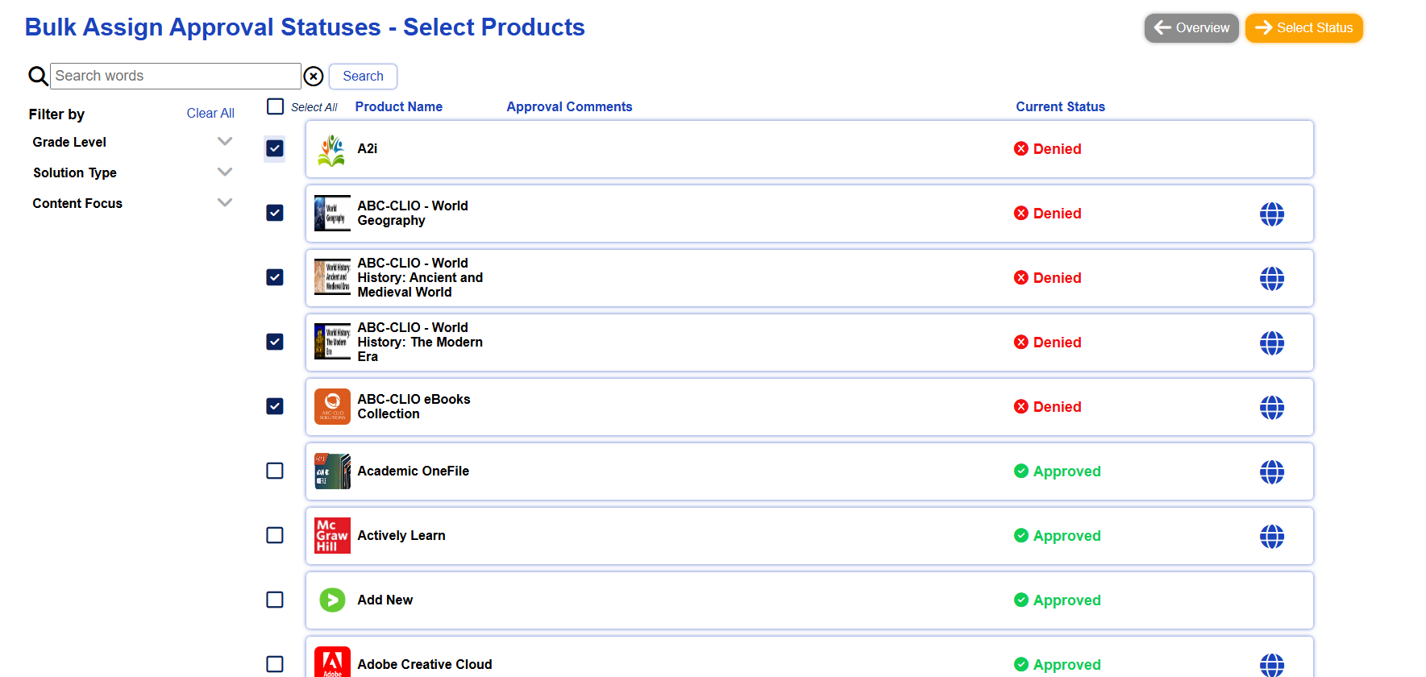Click the Denied status icon for A2i

pyautogui.click(x=1021, y=148)
